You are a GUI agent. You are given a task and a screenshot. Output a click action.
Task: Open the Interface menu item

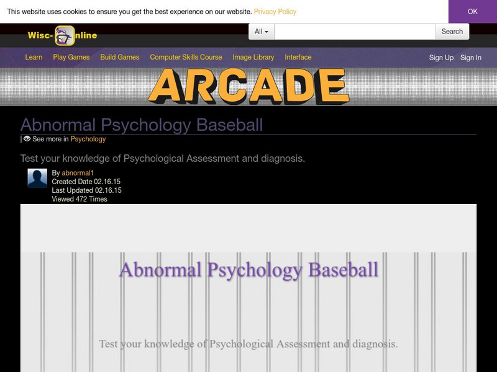point(298,57)
